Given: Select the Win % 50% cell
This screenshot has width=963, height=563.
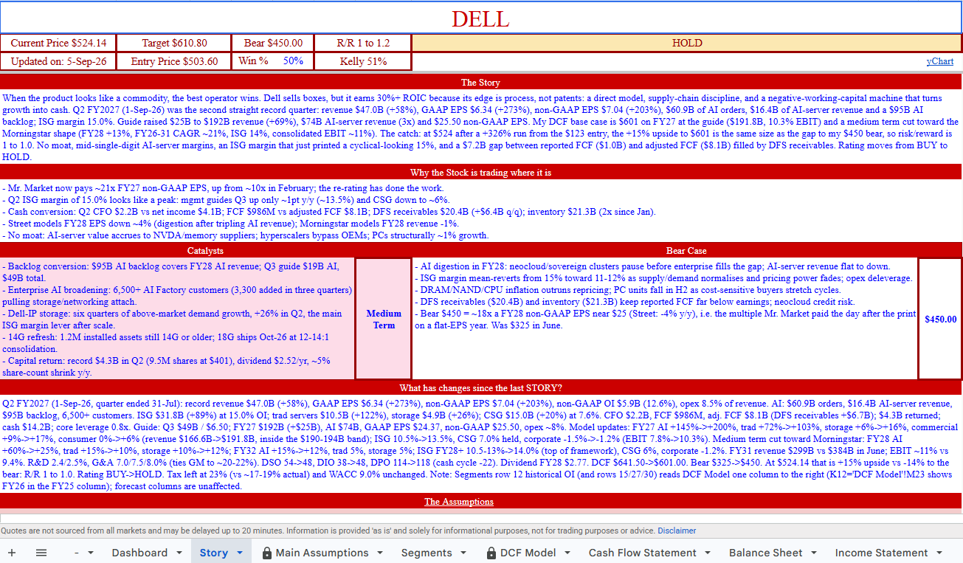Looking at the screenshot, I should pyautogui.click(x=273, y=61).
